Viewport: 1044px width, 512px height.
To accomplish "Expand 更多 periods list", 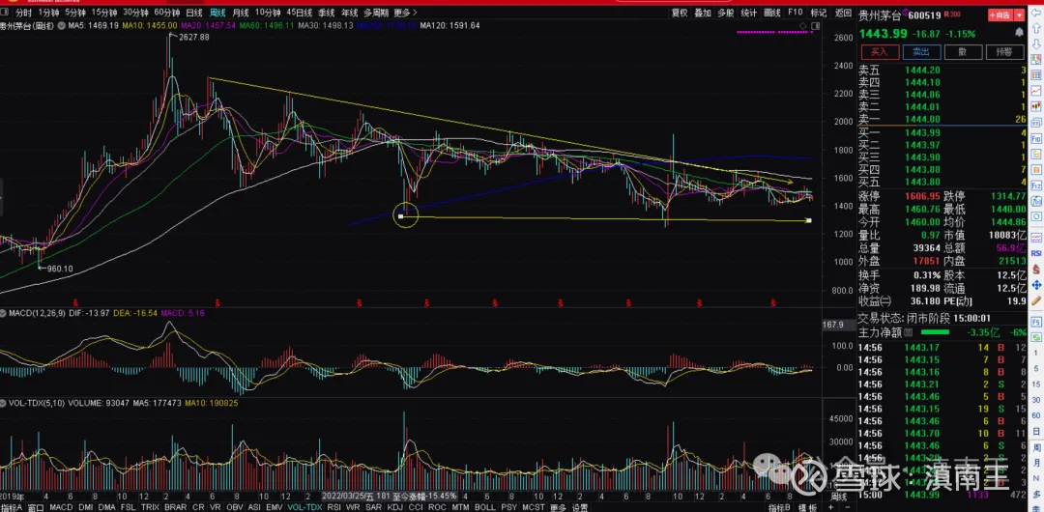I will pyautogui.click(x=405, y=13).
